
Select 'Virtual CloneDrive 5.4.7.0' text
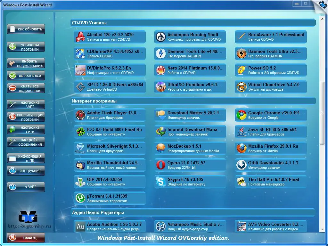(x=274, y=85)
